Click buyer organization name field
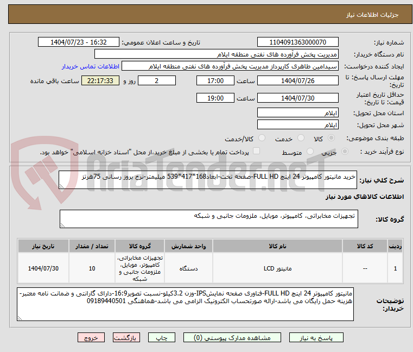The image size is (413, 352). click(x=216, y=54)
